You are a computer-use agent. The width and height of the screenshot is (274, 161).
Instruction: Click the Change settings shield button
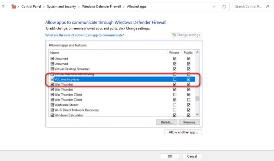click(x=186, y=35)
